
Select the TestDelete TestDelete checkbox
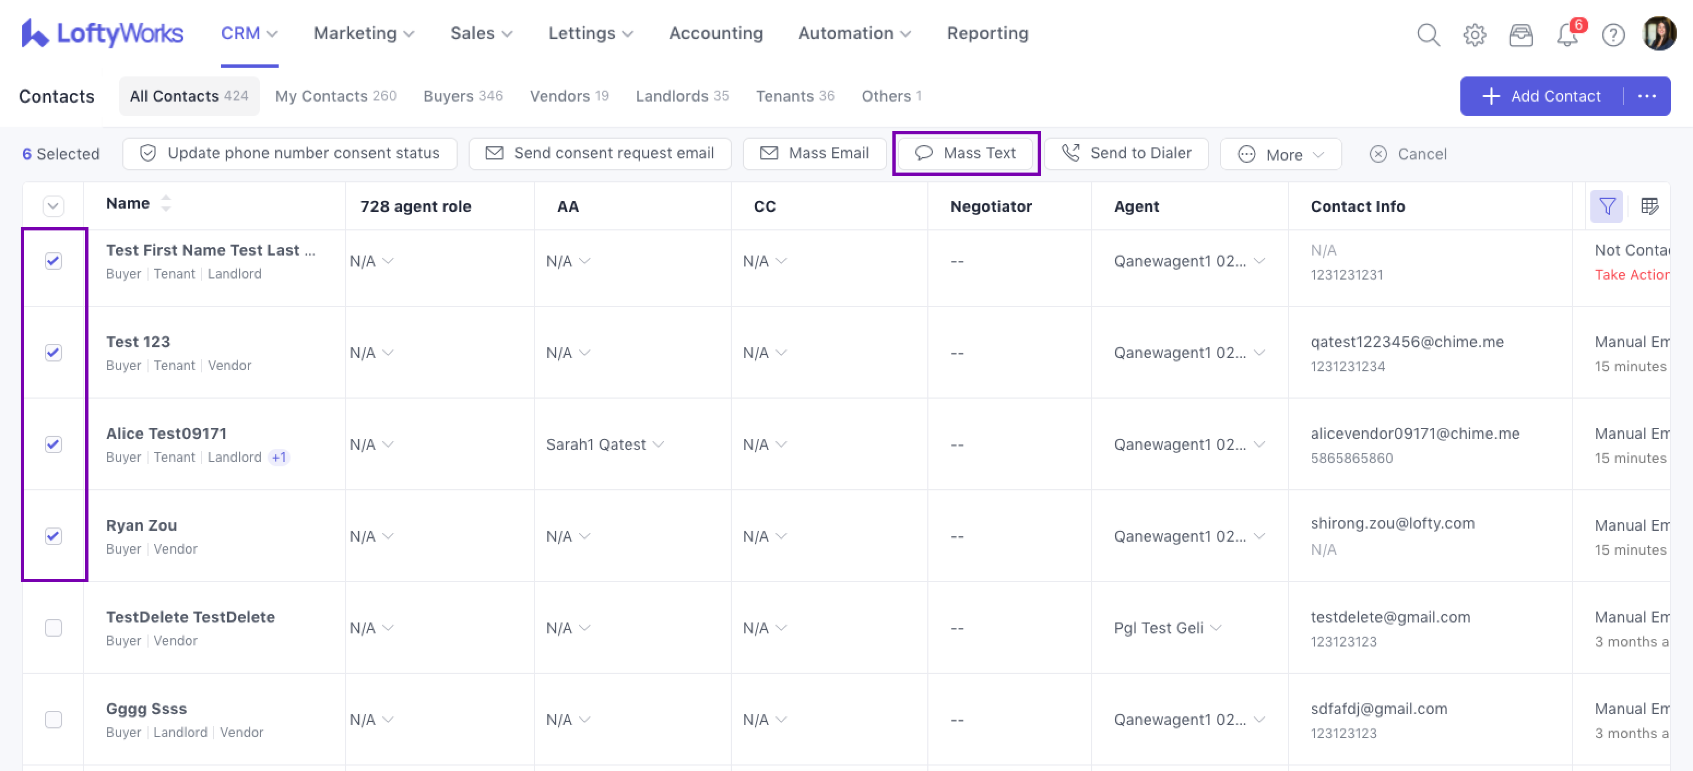click(53, 628)
